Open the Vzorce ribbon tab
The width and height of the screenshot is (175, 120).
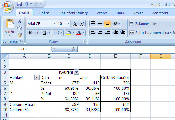(x=102, y=13)
